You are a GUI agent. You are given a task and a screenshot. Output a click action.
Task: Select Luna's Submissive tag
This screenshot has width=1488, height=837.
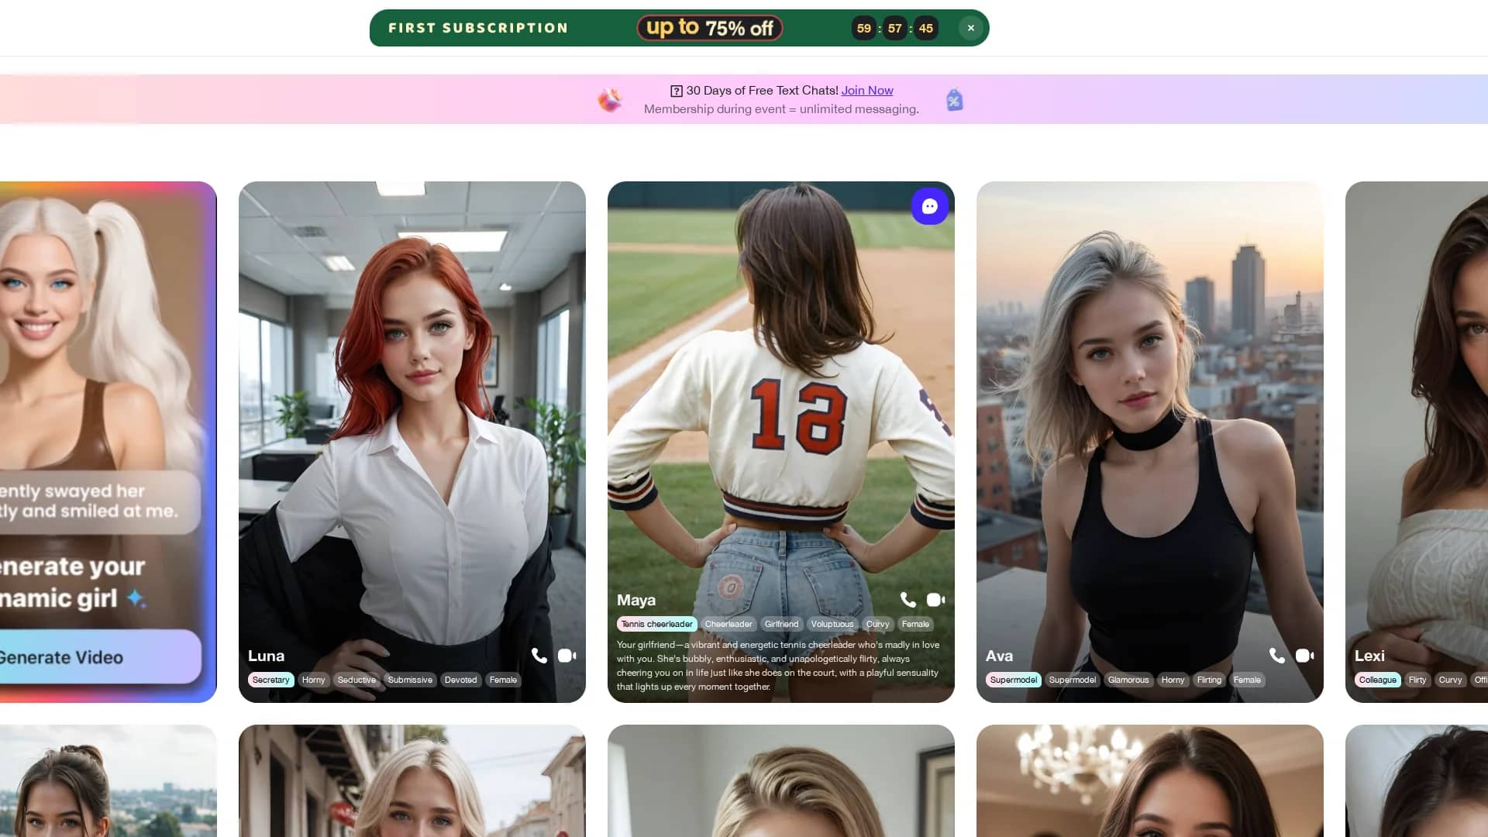[410, 680]
